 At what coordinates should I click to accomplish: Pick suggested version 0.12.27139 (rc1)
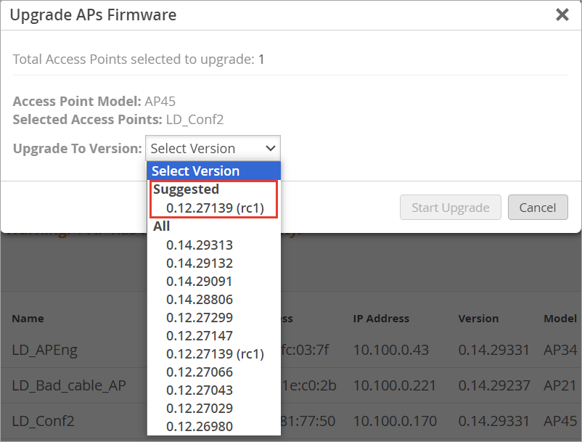point(215,208)
